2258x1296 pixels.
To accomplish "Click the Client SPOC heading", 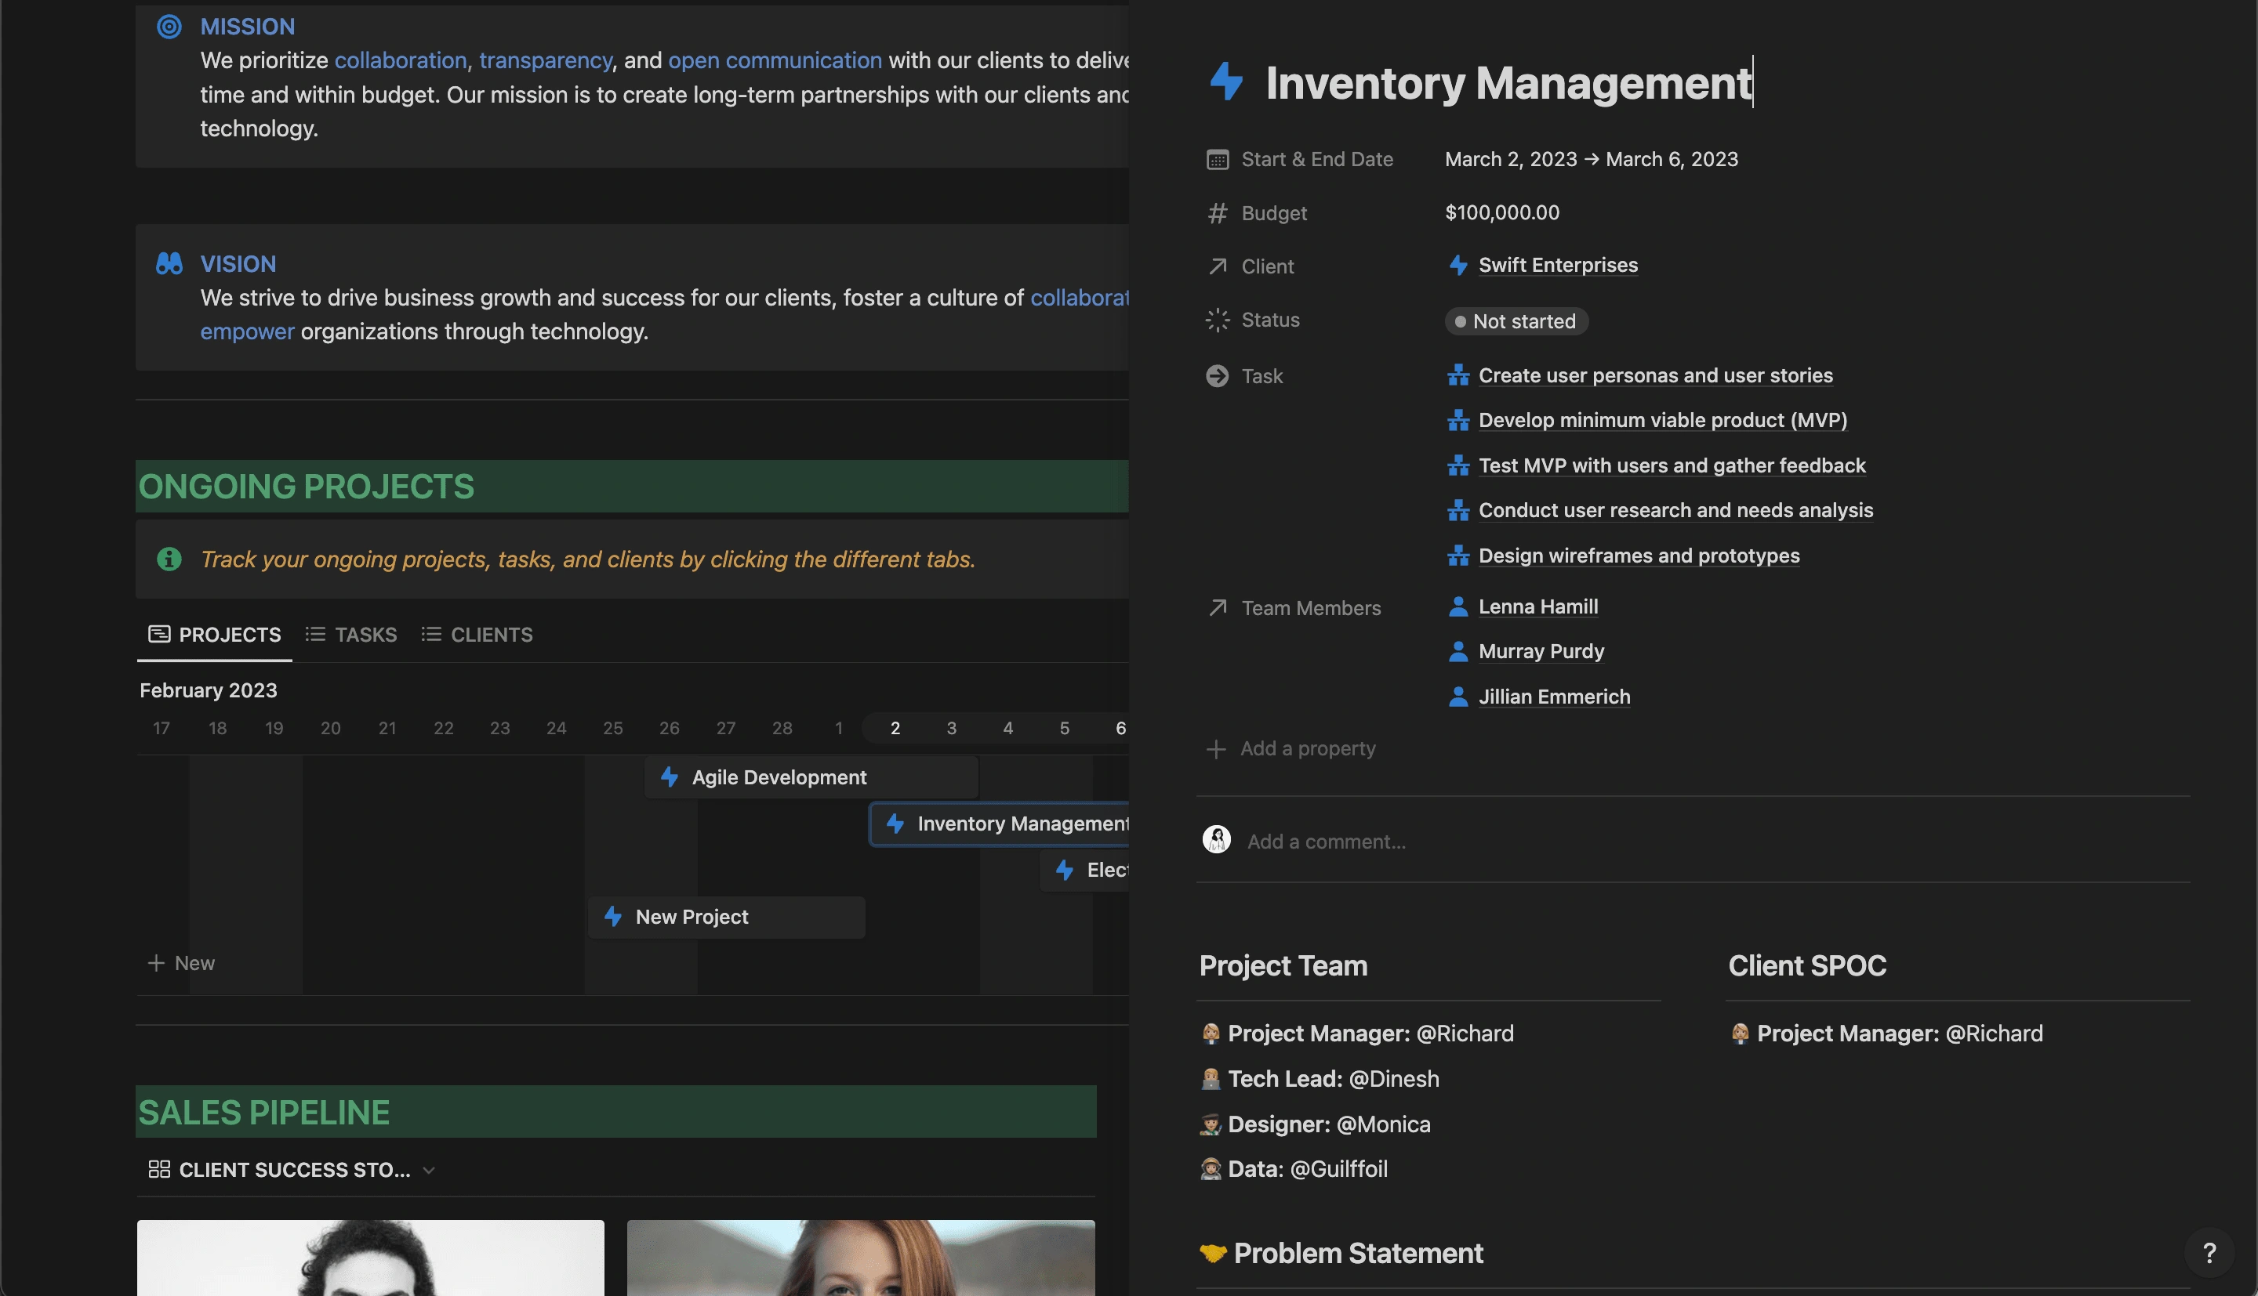I will (1806, 966).
